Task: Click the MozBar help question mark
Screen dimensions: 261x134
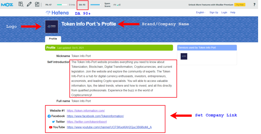Action: click(x=254, y=5)
